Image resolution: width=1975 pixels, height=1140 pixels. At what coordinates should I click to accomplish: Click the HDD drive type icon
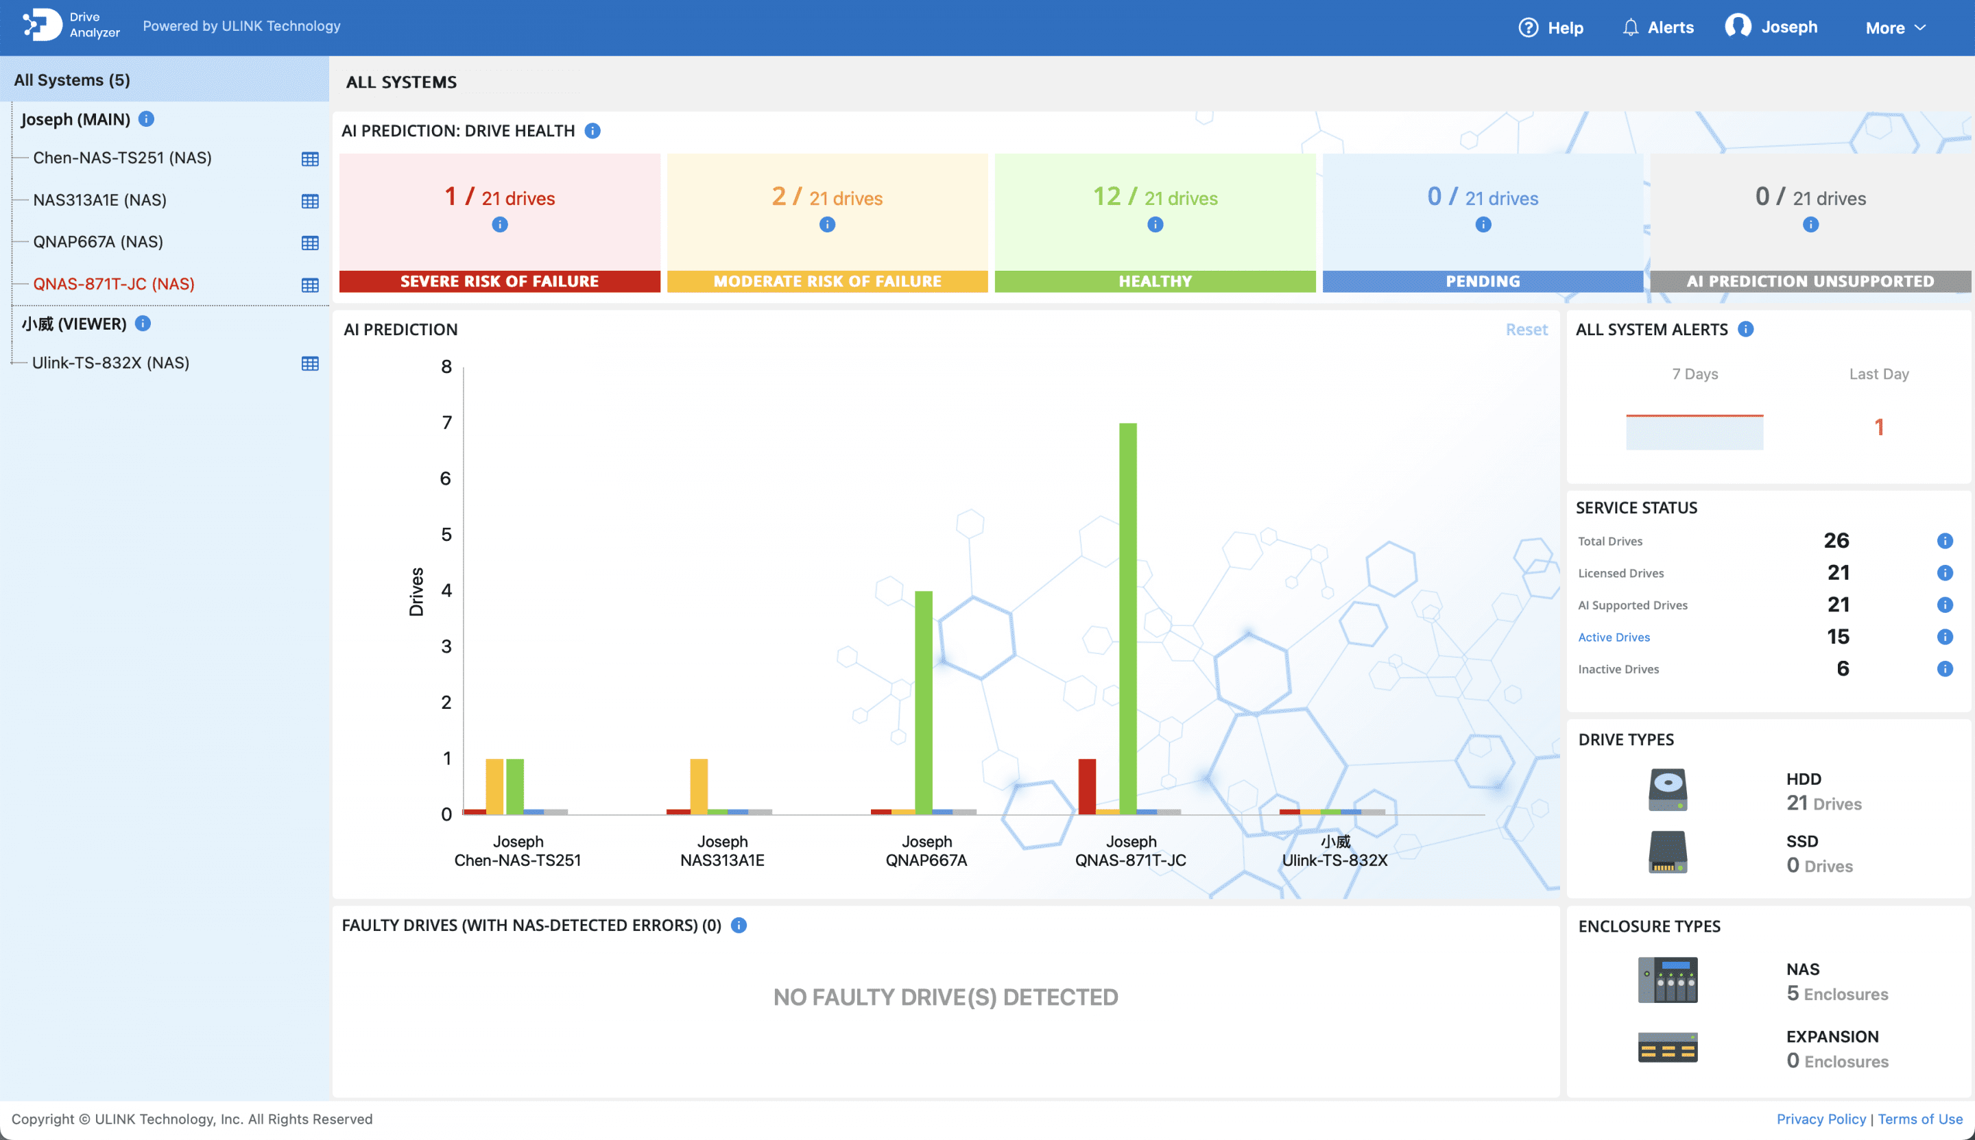point(1667,789)
